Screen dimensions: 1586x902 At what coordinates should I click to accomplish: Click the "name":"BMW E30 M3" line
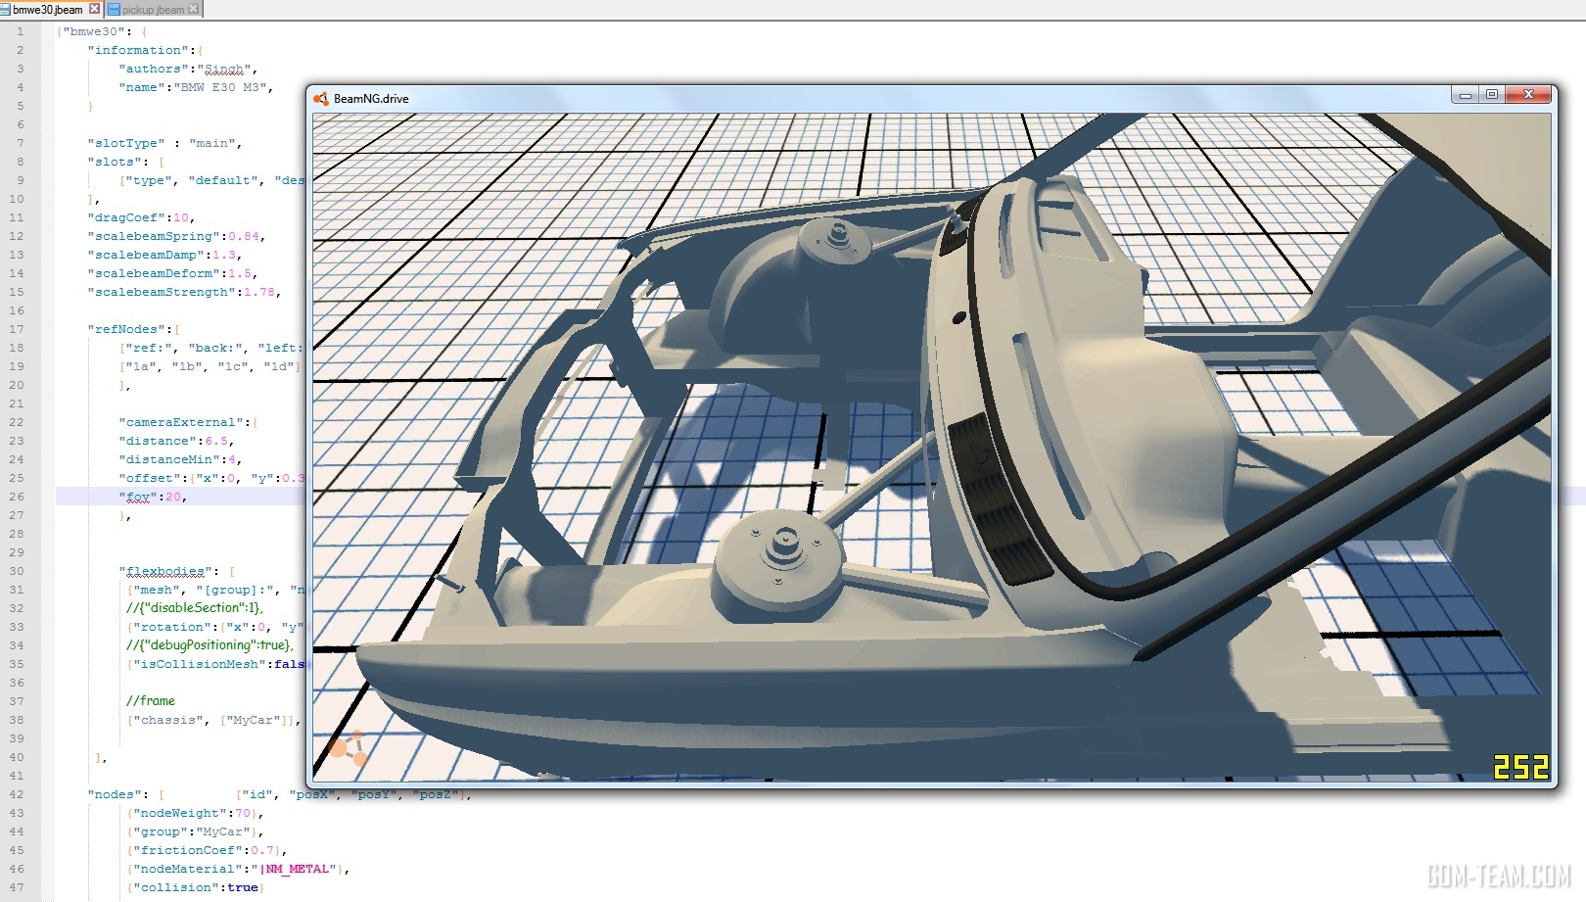coord(196,87)
